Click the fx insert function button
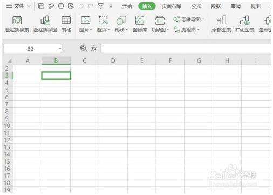Viewport: 273px width, 195px height. pyautogui.click(x=94, y=49)
